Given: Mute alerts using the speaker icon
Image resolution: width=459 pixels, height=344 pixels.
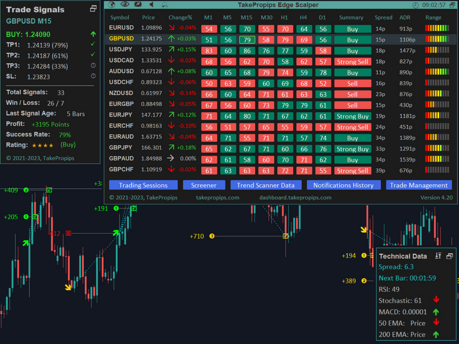Looking at the screenshot, I should (152, 4).
